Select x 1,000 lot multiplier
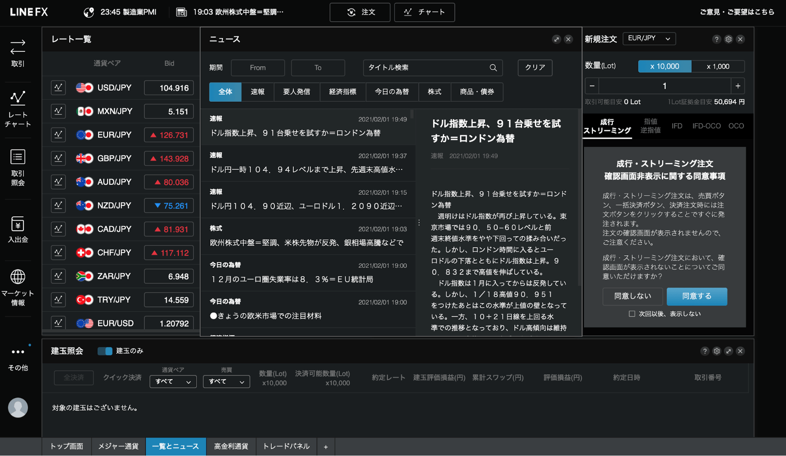The image size is (786, 456). (x=718, y=66)
